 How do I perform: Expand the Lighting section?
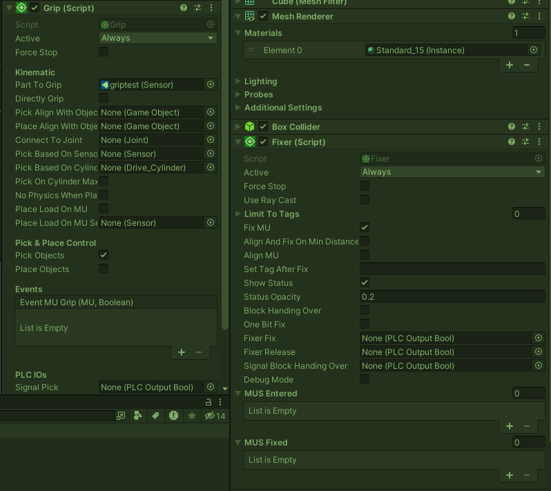[x=238, y=81]
